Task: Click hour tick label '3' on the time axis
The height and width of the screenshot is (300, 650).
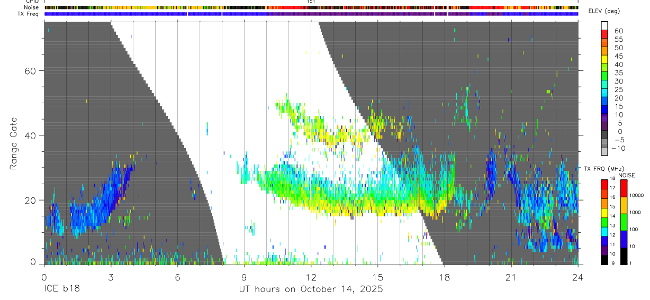Action: 111,277
